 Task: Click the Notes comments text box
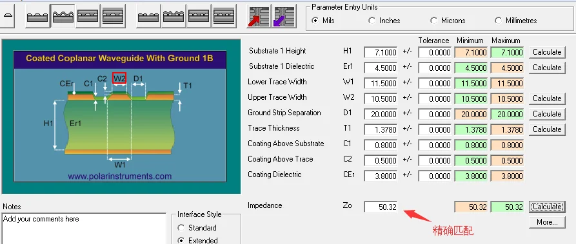(84, 228)
